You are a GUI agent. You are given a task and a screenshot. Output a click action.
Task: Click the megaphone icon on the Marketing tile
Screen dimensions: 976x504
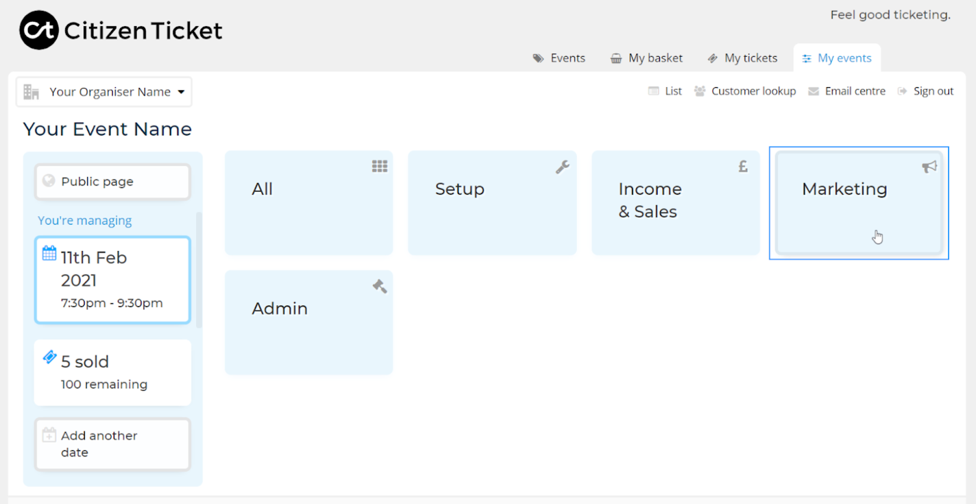point(929,167)
